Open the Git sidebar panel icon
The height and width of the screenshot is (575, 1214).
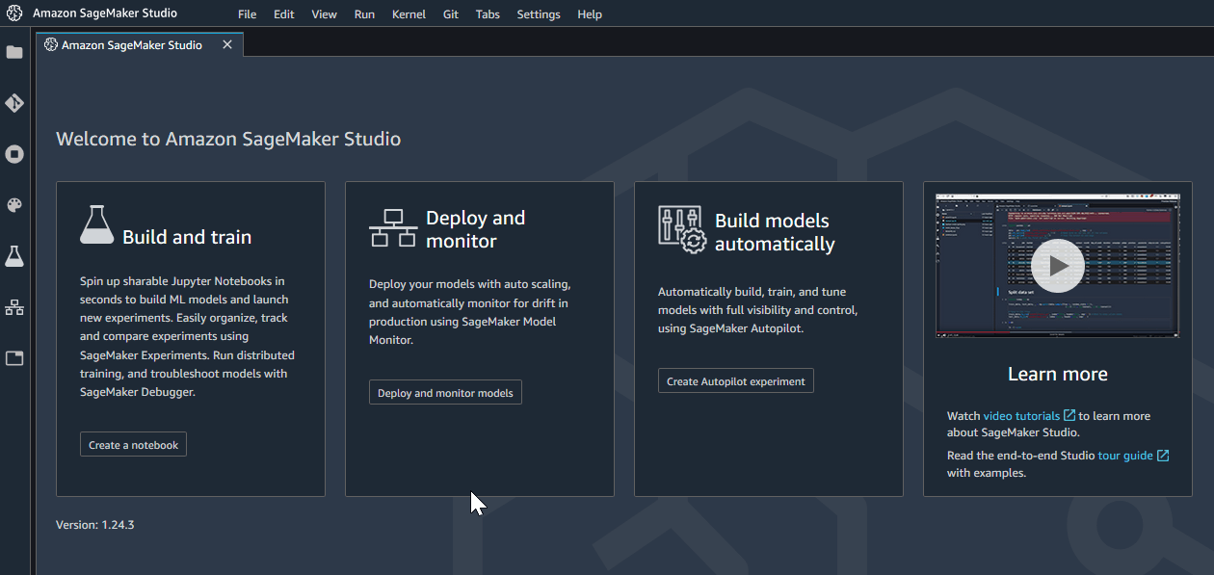point(14,103)
